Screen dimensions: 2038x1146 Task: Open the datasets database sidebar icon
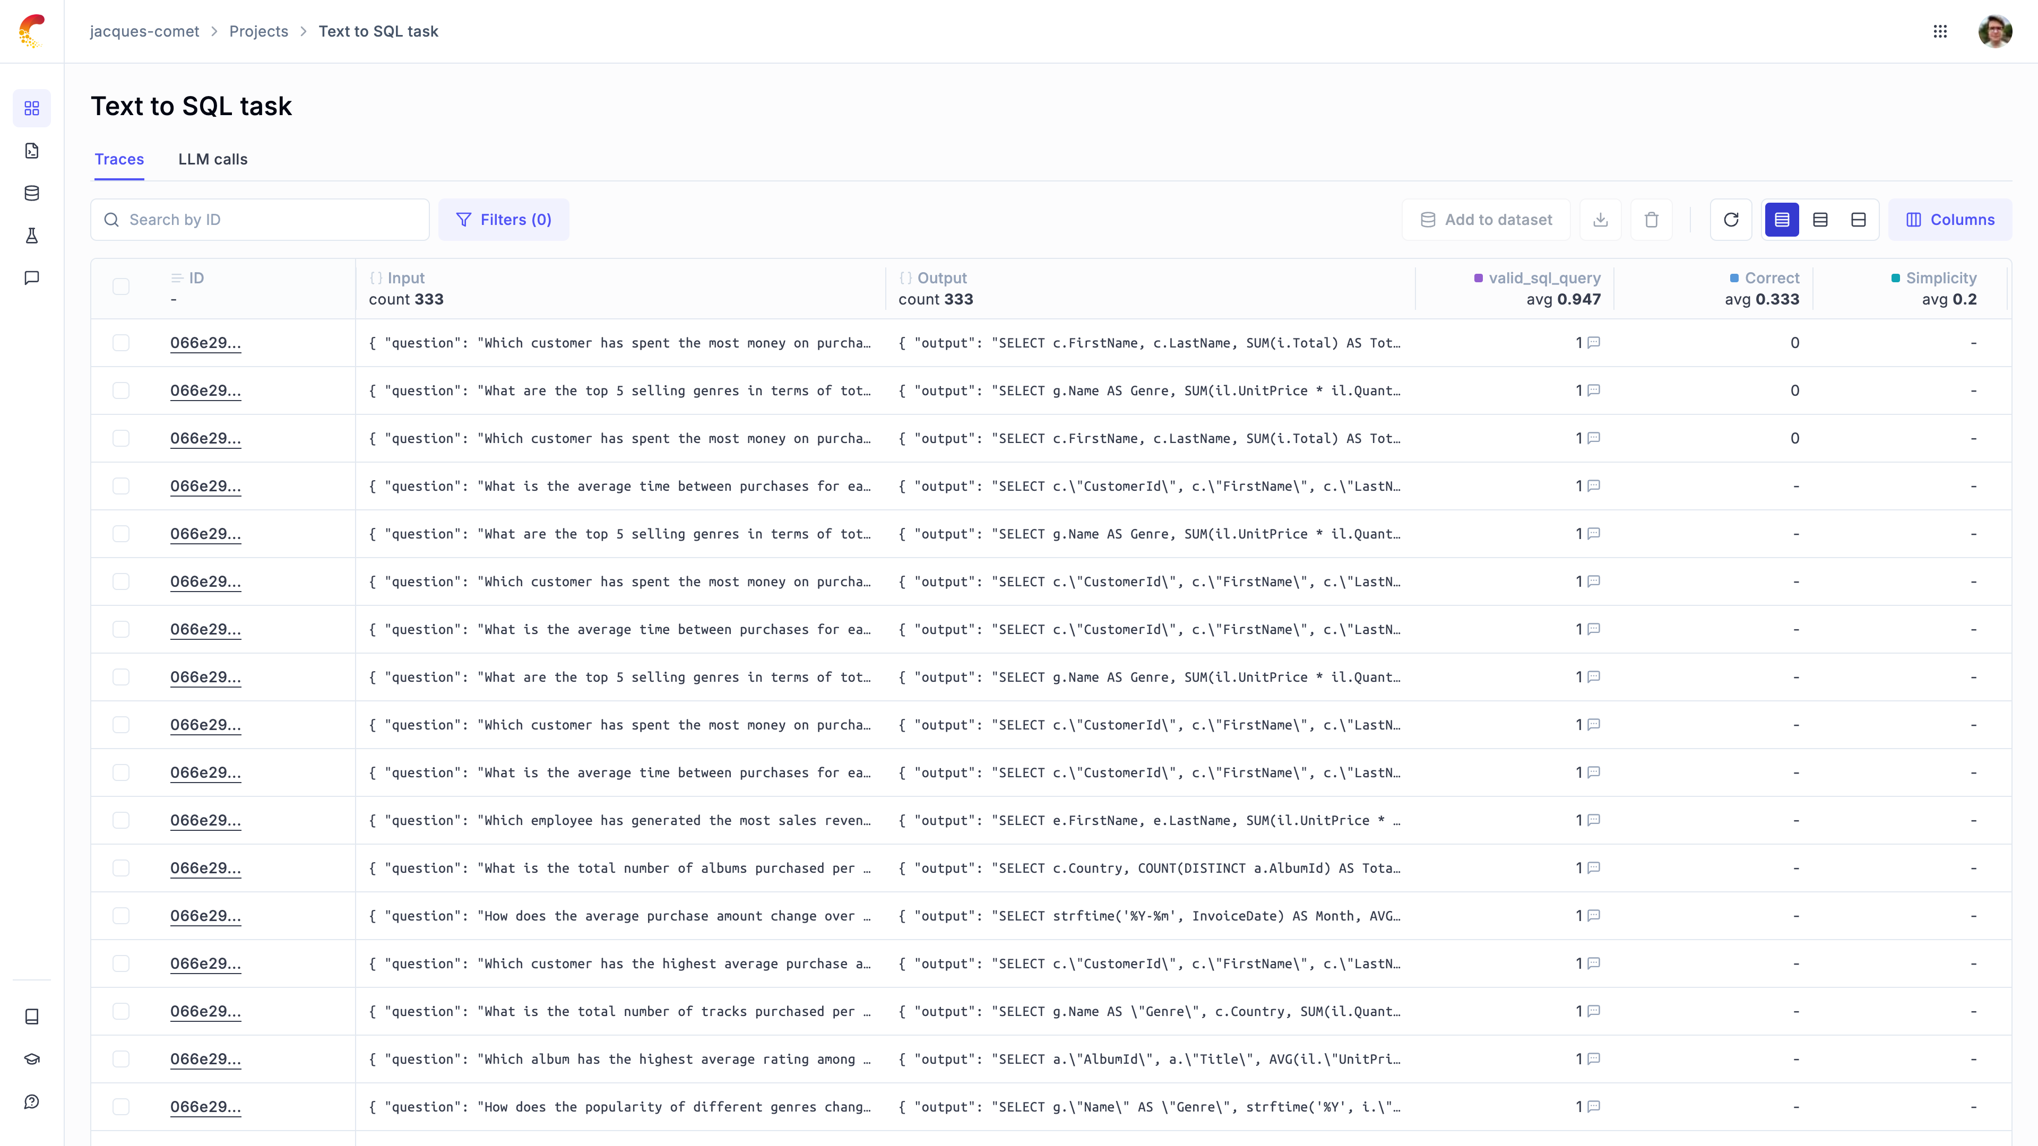tap(32, 193)
